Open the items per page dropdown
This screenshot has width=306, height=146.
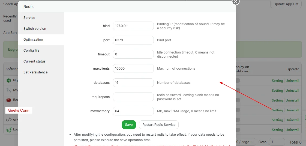coord(246,142)
